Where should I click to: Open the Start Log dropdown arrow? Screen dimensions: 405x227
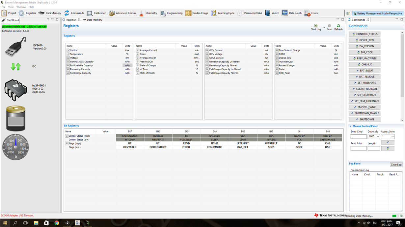coord(324,27)
